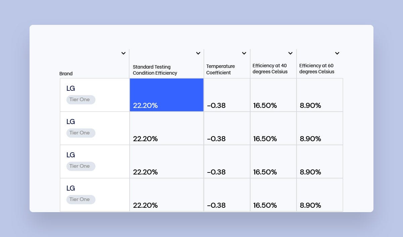Select the LG label in the first row
The height and width of the screenshot is (237, 403).
pos(71,88)
